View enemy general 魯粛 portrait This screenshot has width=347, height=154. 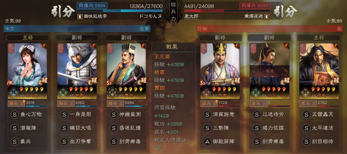(220, 71)
